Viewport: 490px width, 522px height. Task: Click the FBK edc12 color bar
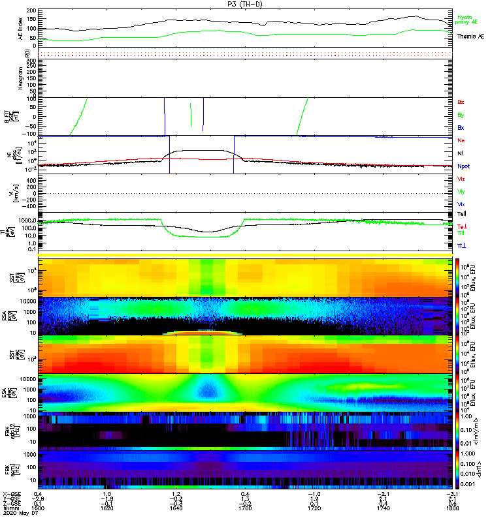coord(457,431)
